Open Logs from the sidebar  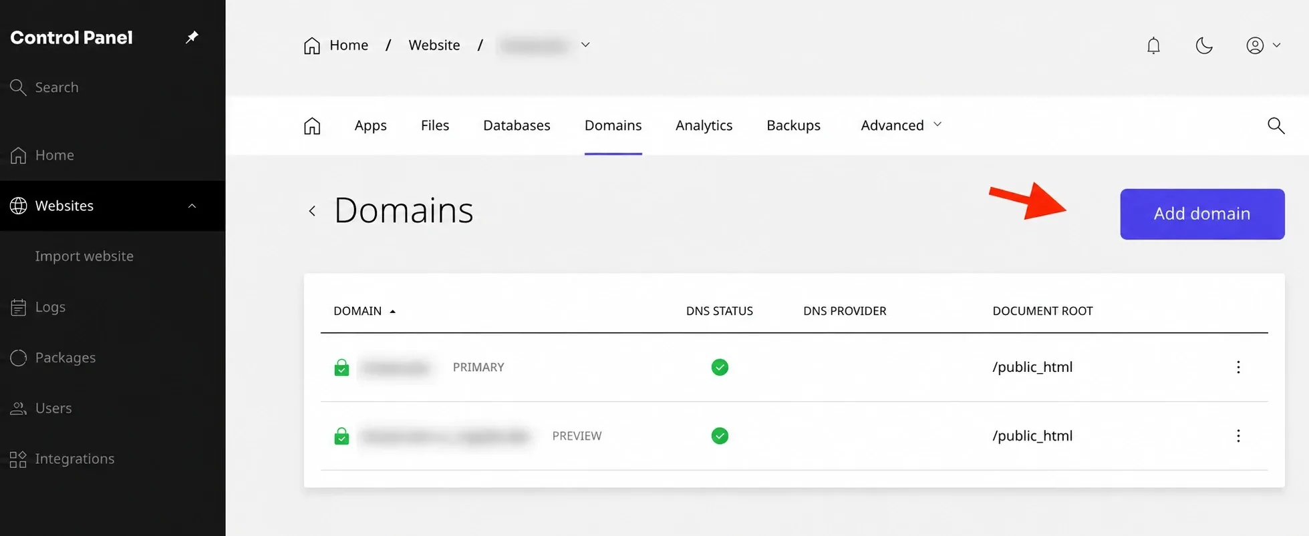pos(38,307)
